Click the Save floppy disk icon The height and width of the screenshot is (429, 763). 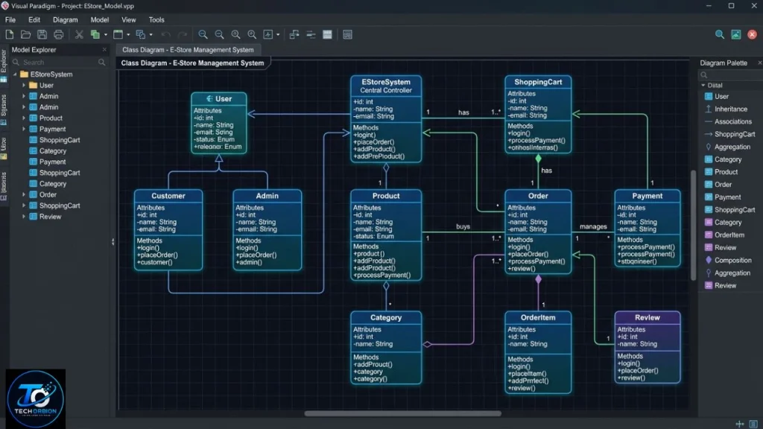coord(42,34)
